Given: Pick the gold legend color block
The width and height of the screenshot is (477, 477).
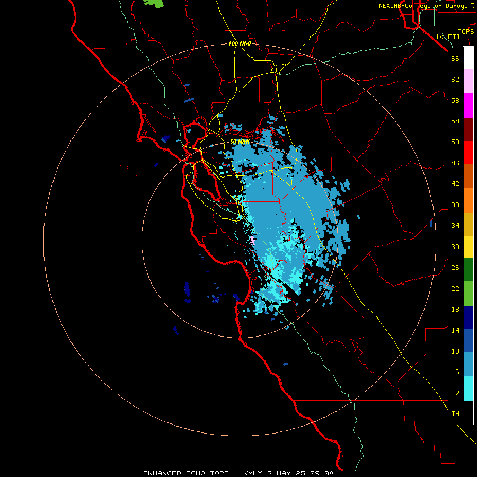Looking at the screenshot, I should pos(468,224).
